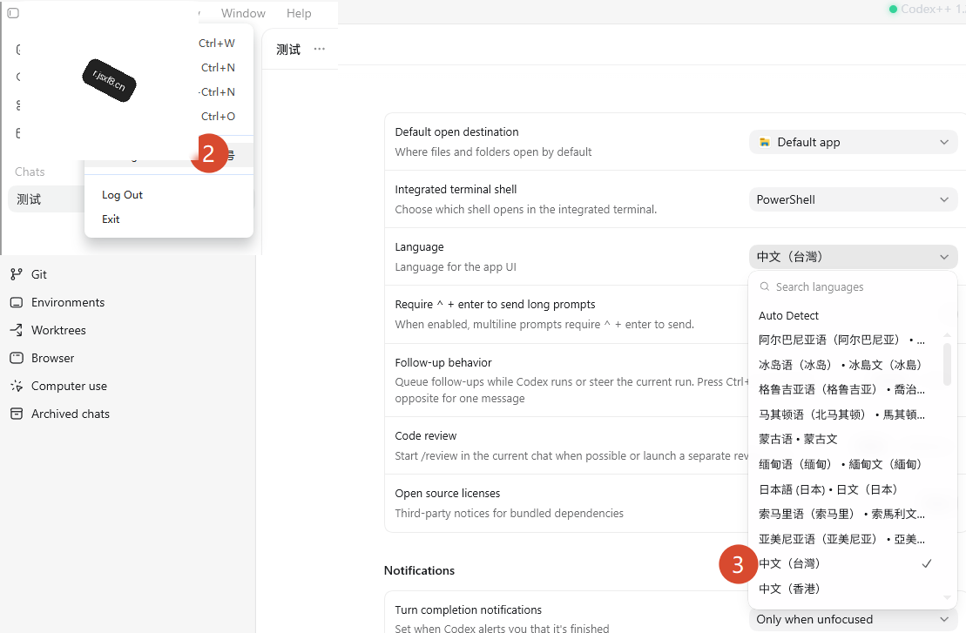Open the Help menu
The image size is (966, 633).
(299, 13)
